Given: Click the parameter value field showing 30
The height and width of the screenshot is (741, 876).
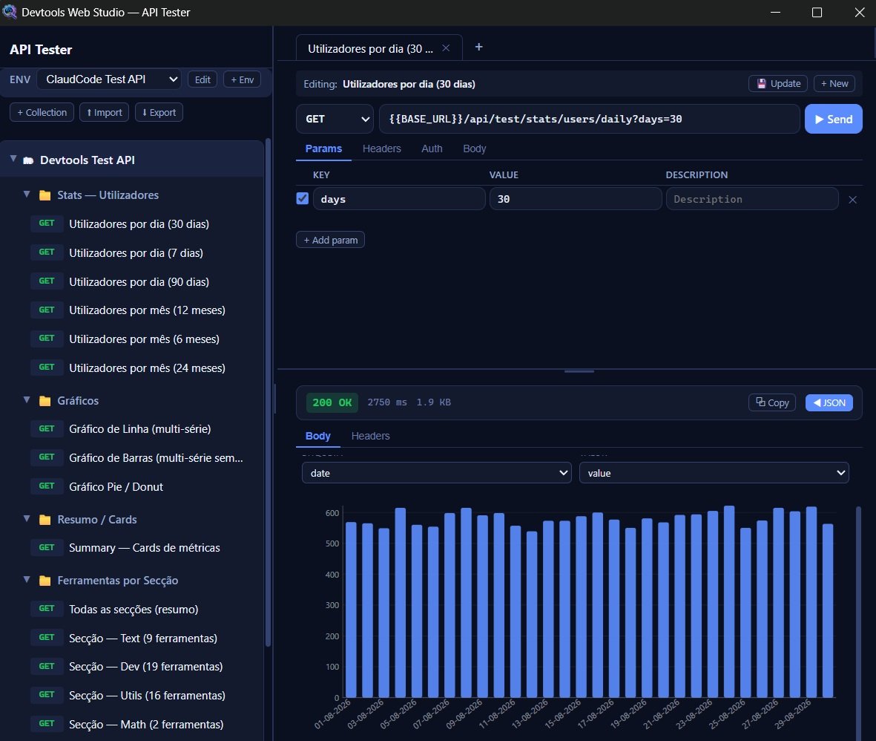Looking at the screenshot, I should click(576, 198).
